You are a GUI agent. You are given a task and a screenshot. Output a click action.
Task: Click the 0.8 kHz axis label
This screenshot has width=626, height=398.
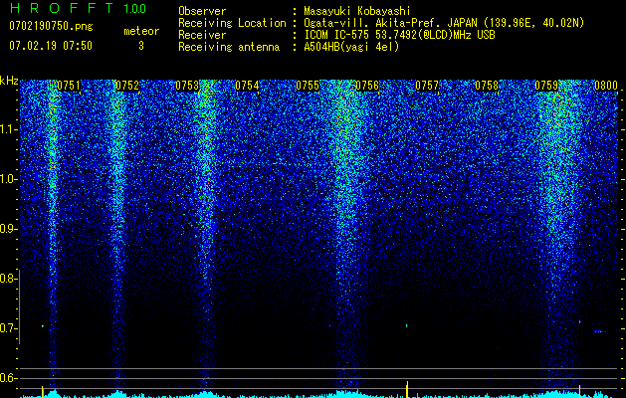pyautogui.click(x=8, y=279)
